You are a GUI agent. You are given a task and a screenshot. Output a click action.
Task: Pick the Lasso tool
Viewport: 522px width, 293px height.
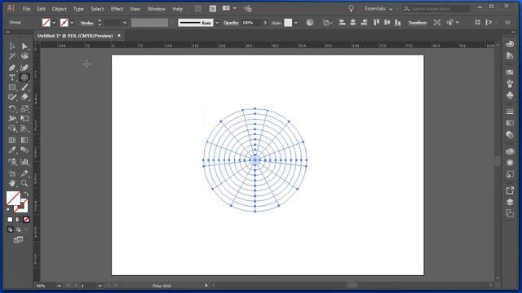(24, 56)
